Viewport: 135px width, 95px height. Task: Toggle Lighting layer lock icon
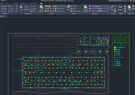(x=49, y=6)
